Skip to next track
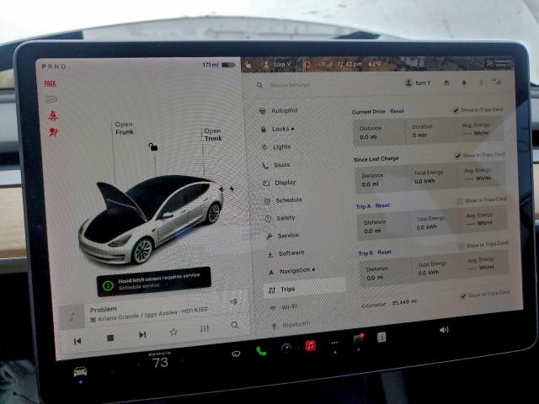This screenshot has width=539, height=404. (x=142, y=335)
